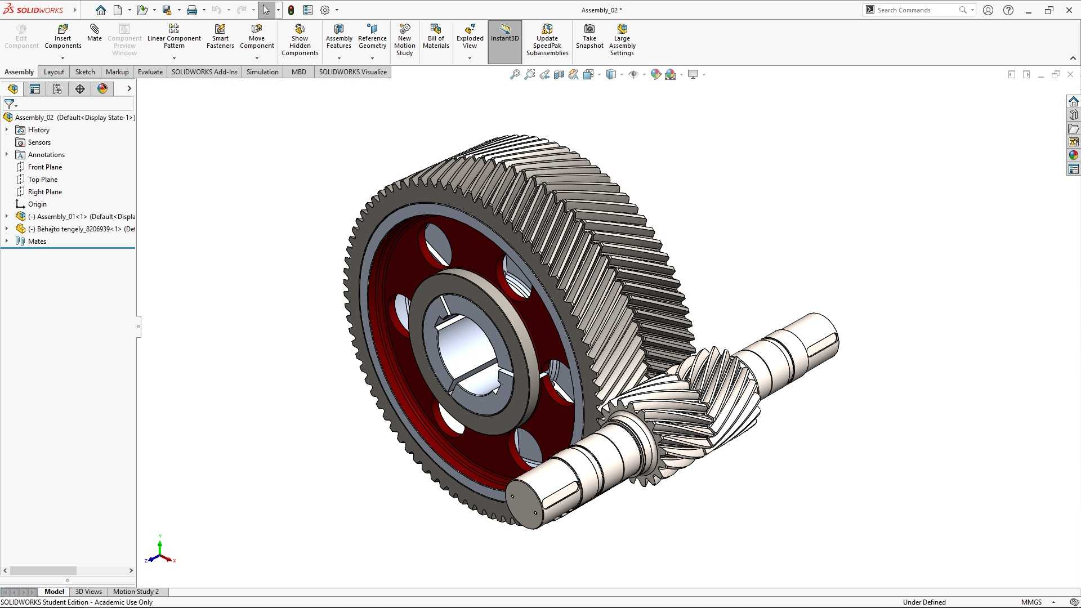Switch to Motion Study 2 tab
The width and height of the screenshot is (1081, 608).
pyautogui.click(x=136, y=592)
